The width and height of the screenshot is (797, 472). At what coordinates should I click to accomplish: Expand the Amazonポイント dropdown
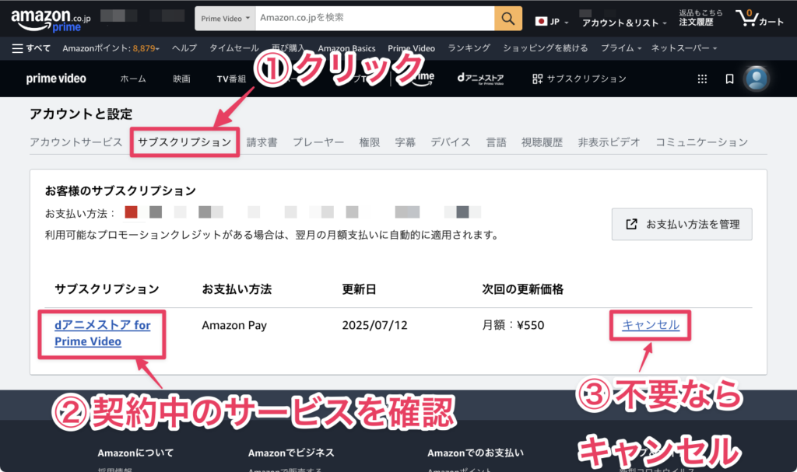(111, 48)
